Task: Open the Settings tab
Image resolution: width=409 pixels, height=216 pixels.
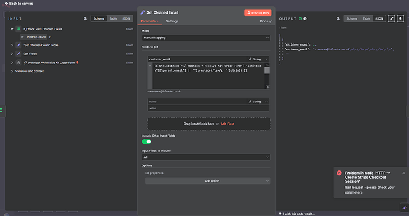Action: [172, 21]
